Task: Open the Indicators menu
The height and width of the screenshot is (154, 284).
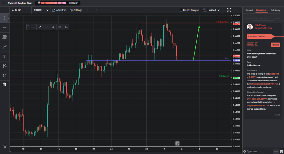Action: pyautogui.click(x=59, y=10)
